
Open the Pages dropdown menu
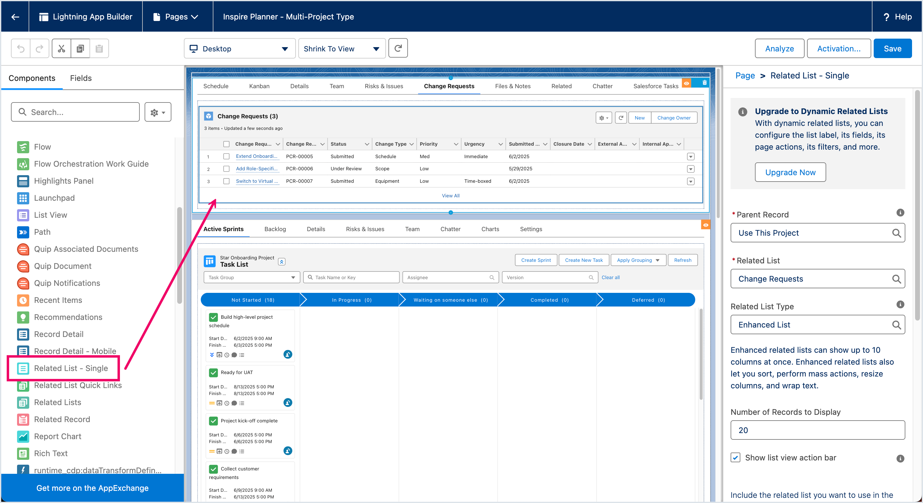pos(176,17)
